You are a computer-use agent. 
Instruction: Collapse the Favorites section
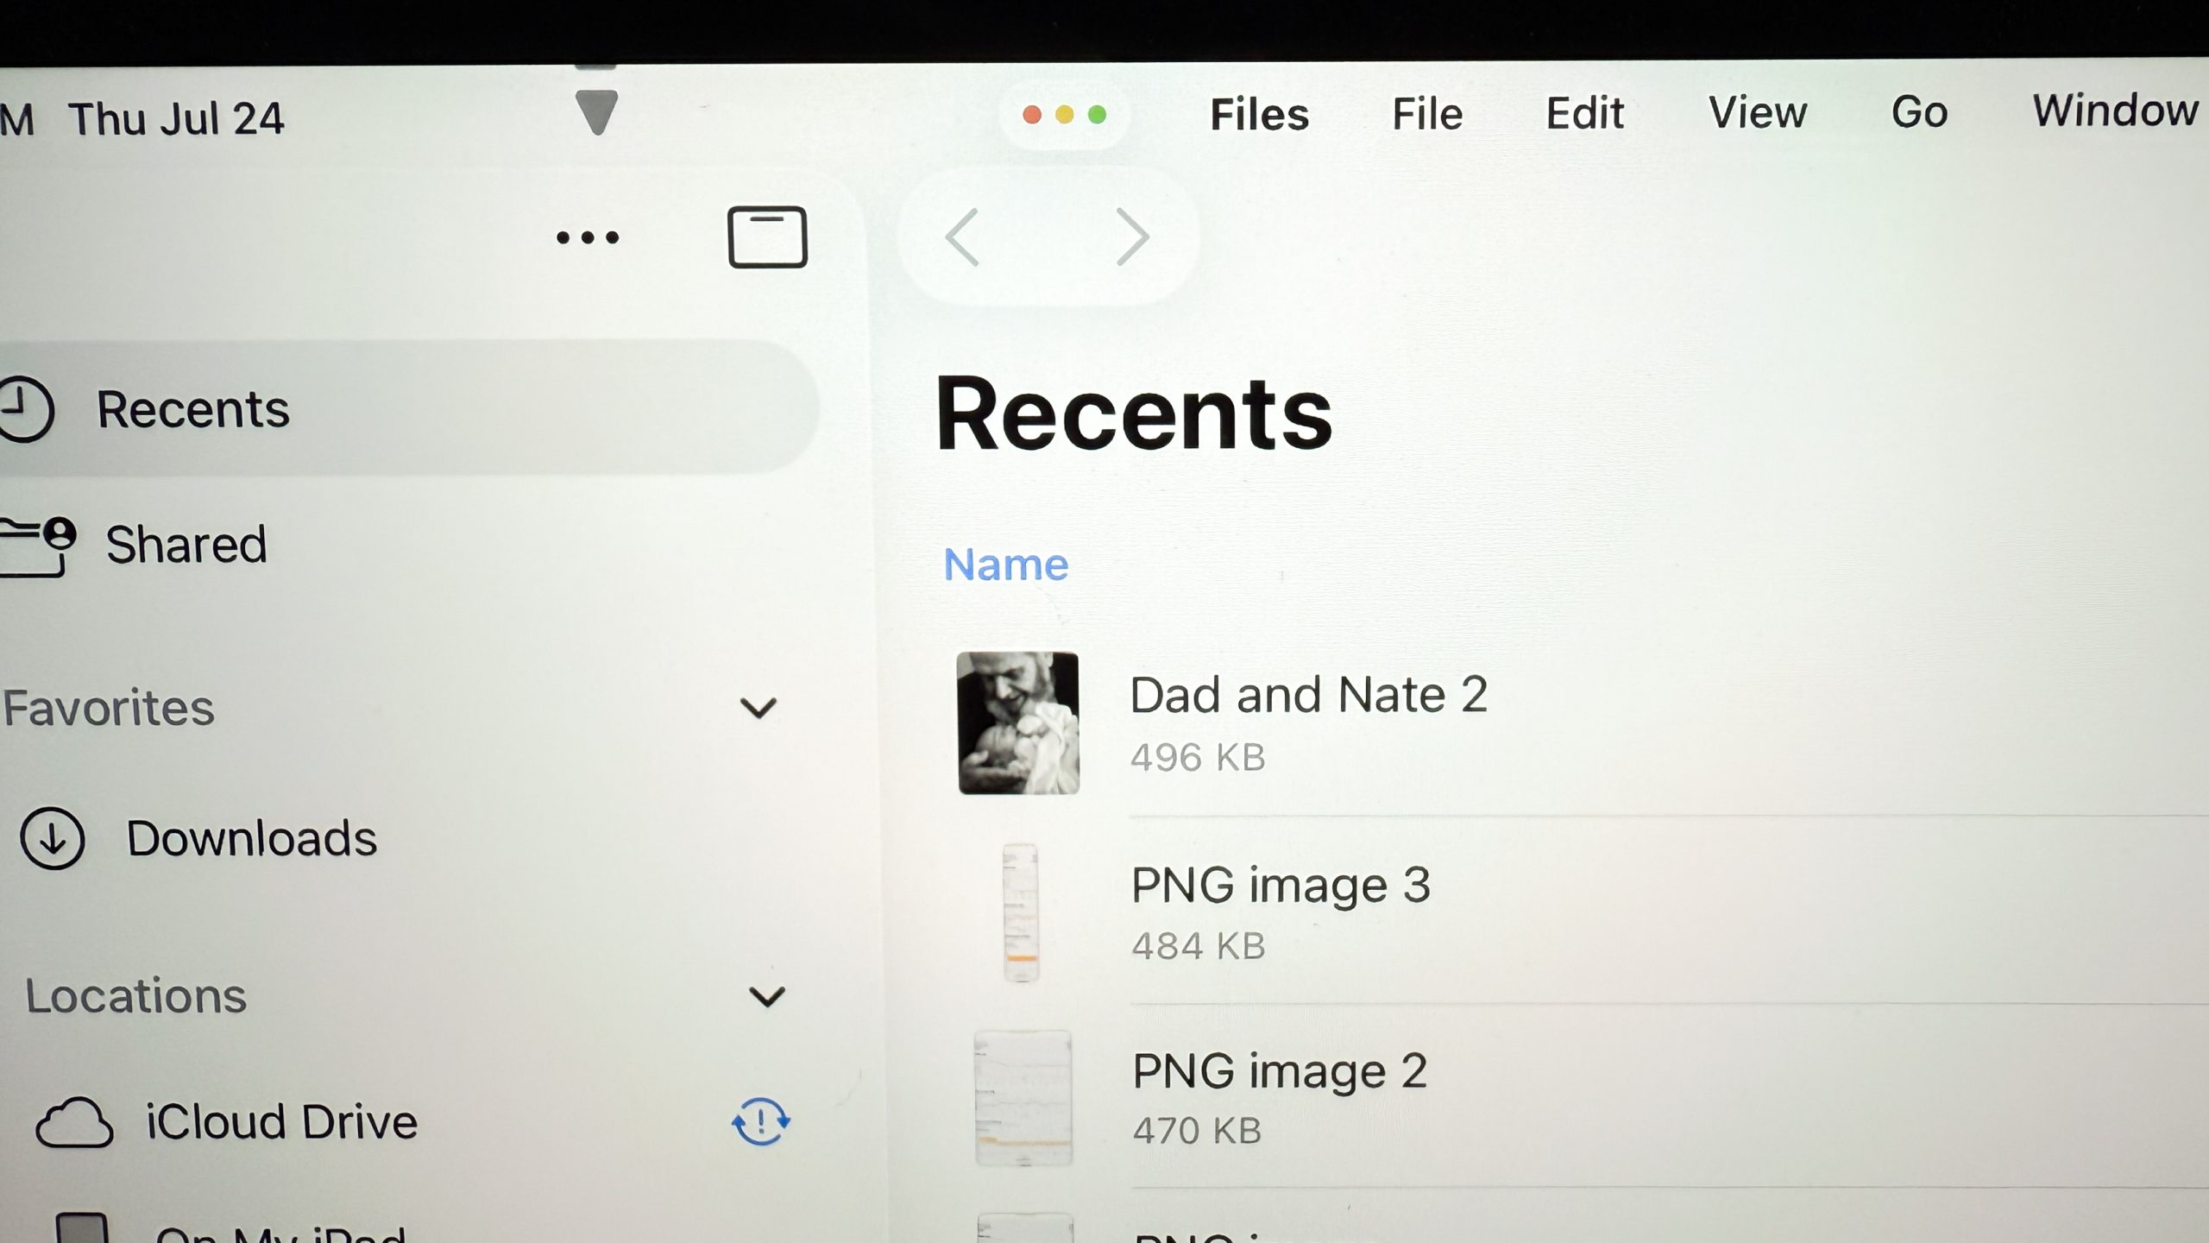point(758,708)
